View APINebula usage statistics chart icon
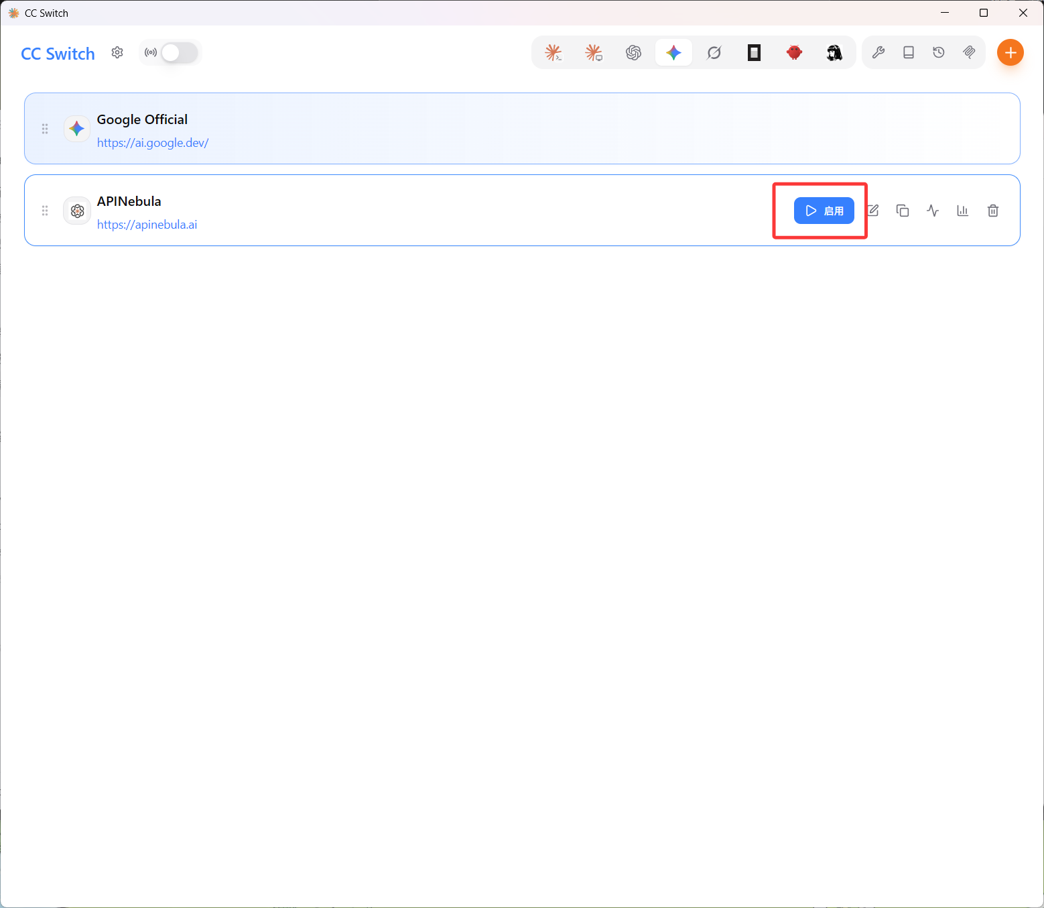The image size is (1044, 908). point(963,211)
